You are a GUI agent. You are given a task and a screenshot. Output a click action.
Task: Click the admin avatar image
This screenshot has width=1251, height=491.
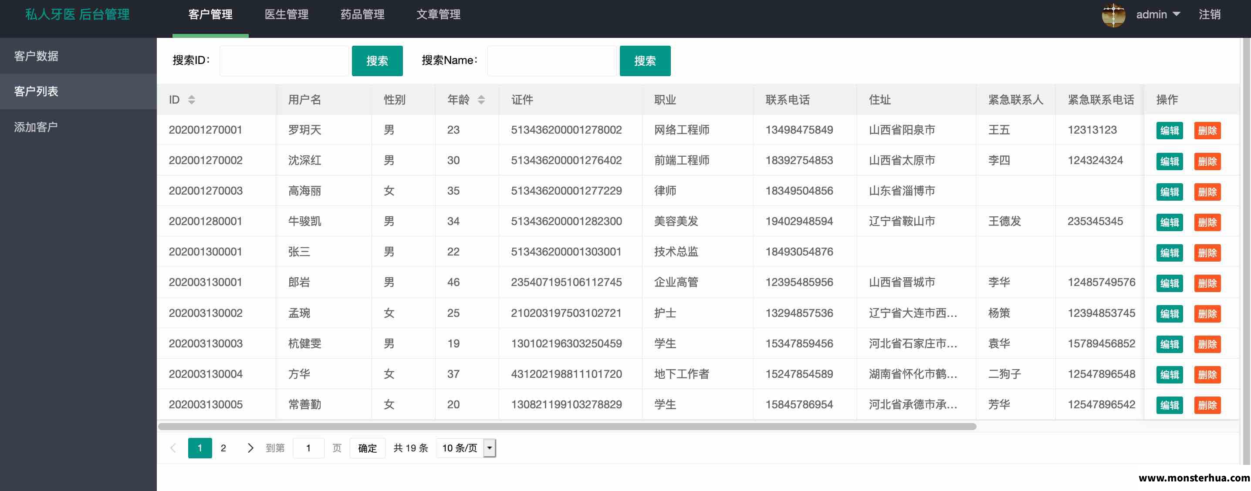click(1113, 15)
